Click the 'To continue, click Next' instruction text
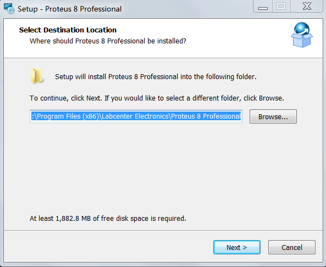The width and height of the screenshot is (326, 267). pyautogui.click(x=66, y=98)
